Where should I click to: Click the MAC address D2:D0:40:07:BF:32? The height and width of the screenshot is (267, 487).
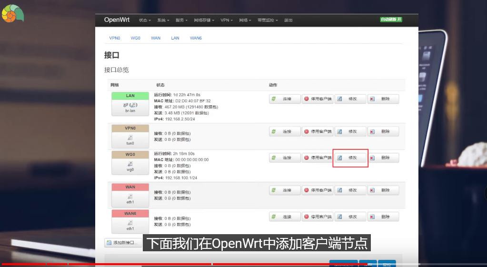pos(193,101)
